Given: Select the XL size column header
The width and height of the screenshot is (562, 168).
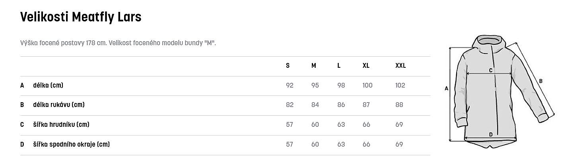Looking at the screenshot, I should point(366,66).
